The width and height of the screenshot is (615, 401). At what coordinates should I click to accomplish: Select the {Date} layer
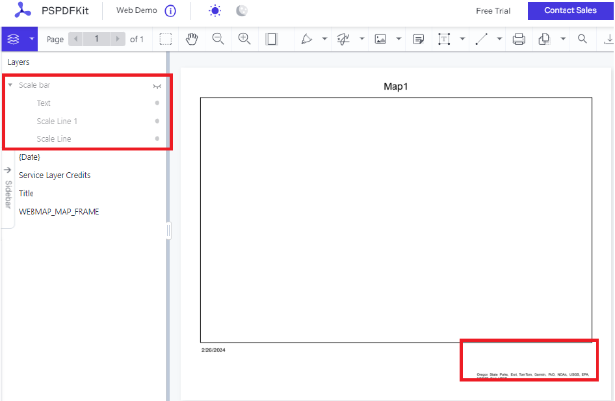29,157
